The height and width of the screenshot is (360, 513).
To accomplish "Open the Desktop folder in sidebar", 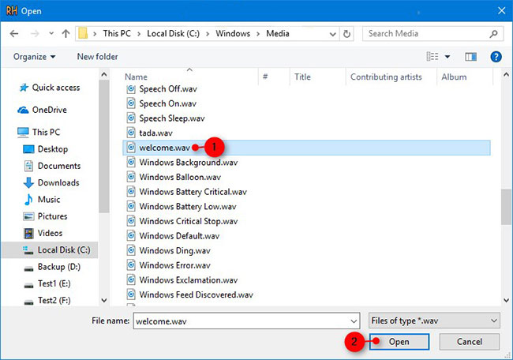I will (x=46, y=149).
